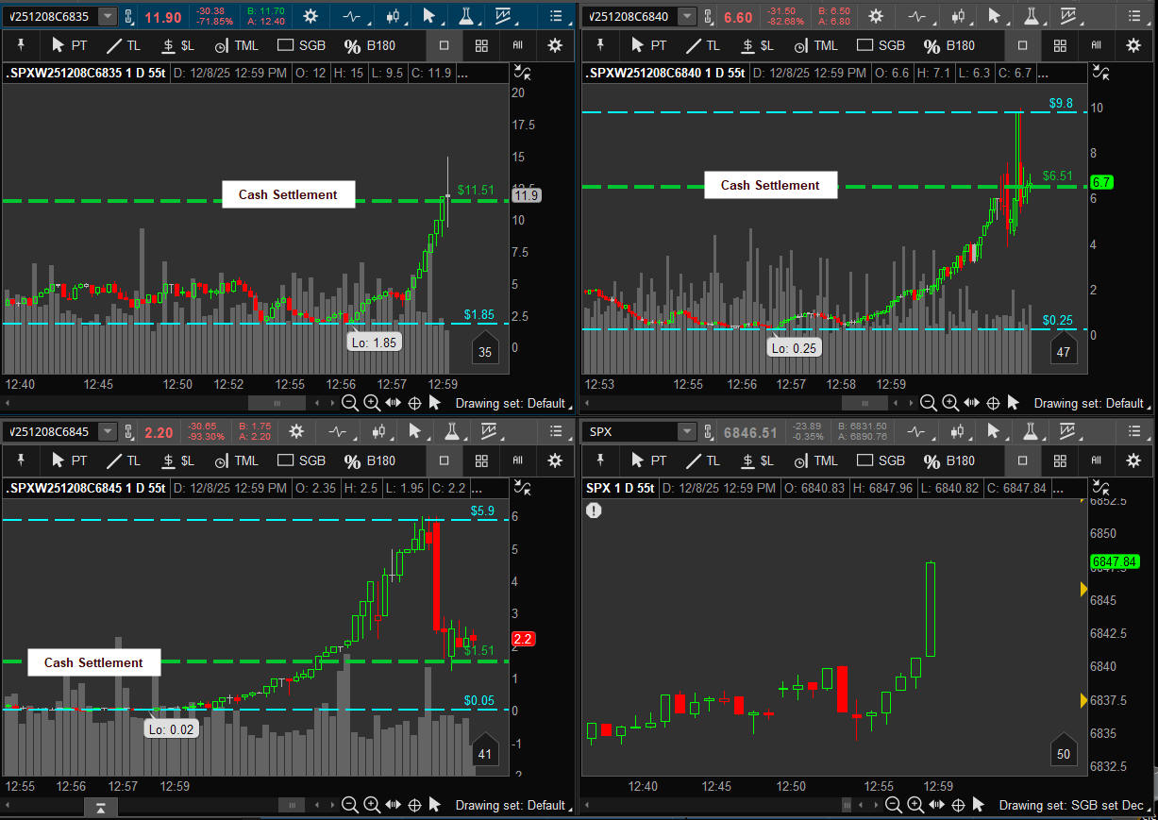Screen dimensions: 1158x820
Task: Open the list menu icon in C6835 top bar
Action: pyautogui.click(x=556, y=16)
